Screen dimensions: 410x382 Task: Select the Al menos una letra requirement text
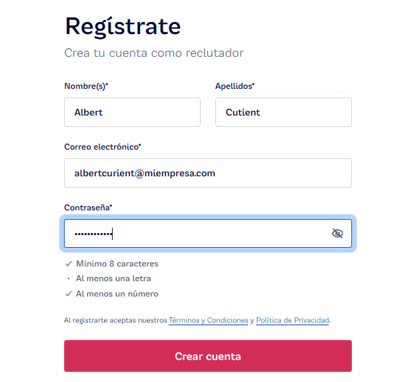pyautogui.click(x=113, y=278)
